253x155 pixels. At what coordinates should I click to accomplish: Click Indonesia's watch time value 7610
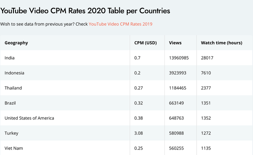(x=206, y=73)
